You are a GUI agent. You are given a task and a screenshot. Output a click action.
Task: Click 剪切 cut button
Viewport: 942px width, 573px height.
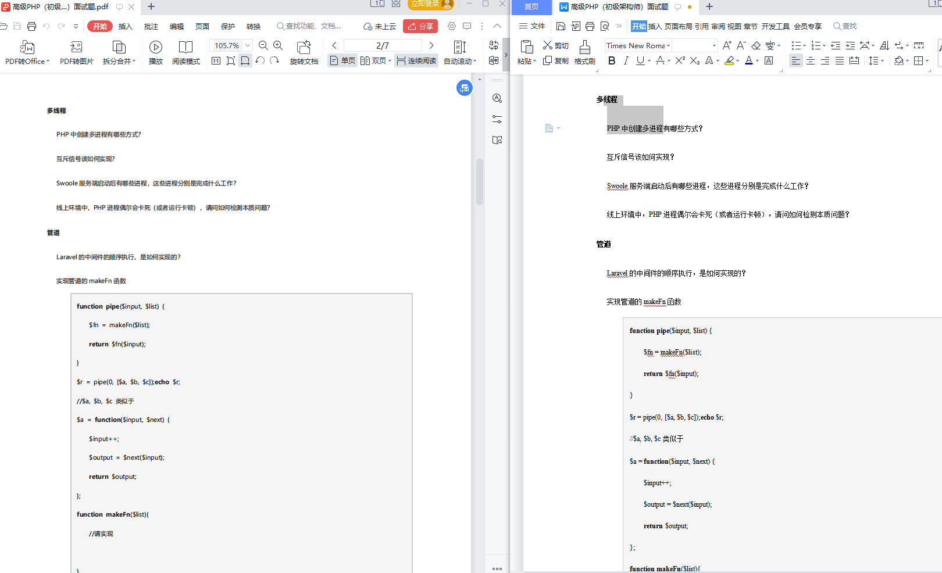coord(556,45)
